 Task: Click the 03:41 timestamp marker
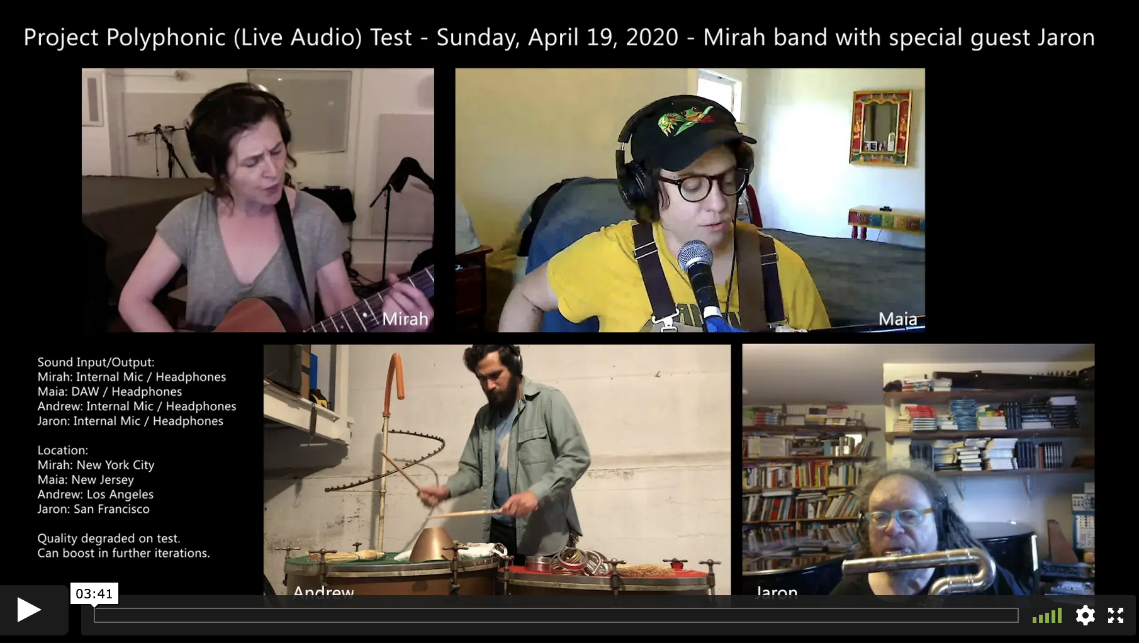(x=94, y=593)
